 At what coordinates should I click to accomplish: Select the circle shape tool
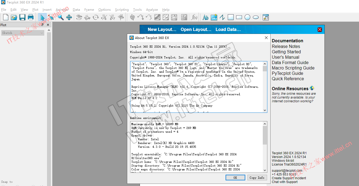[247, 17]
